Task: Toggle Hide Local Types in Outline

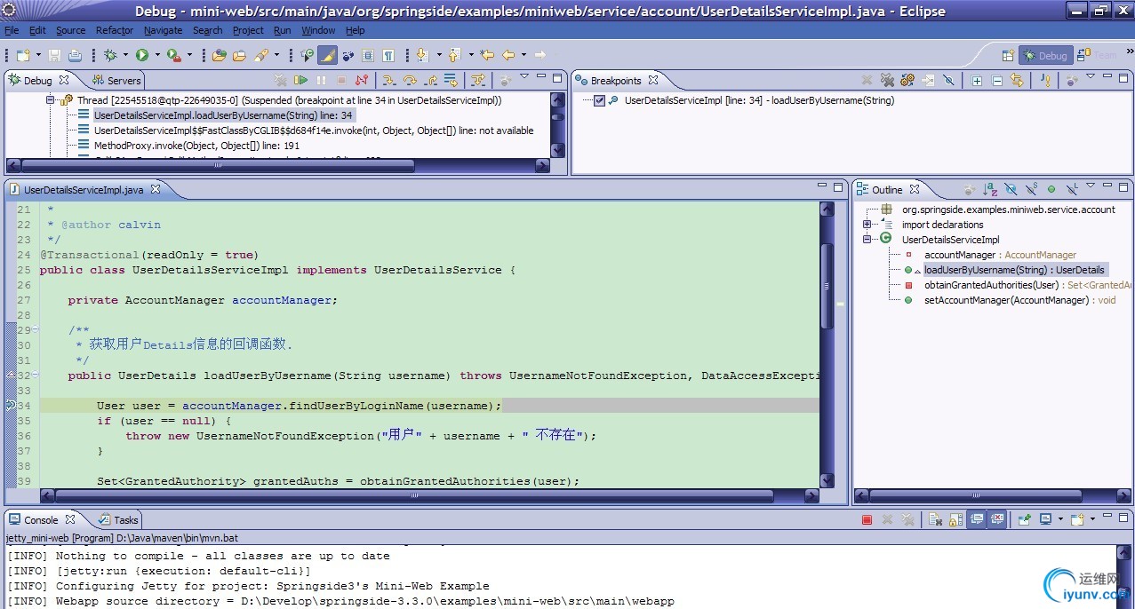Action: coord(1072,189)
